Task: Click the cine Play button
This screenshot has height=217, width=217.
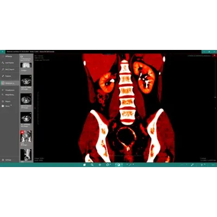Action: click(x=202, y=165)
